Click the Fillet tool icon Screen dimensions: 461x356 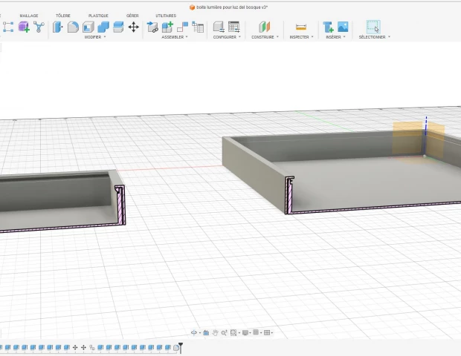click(x=73, y=27)
